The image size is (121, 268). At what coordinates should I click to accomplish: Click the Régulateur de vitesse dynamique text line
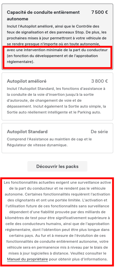pos(37,145)
